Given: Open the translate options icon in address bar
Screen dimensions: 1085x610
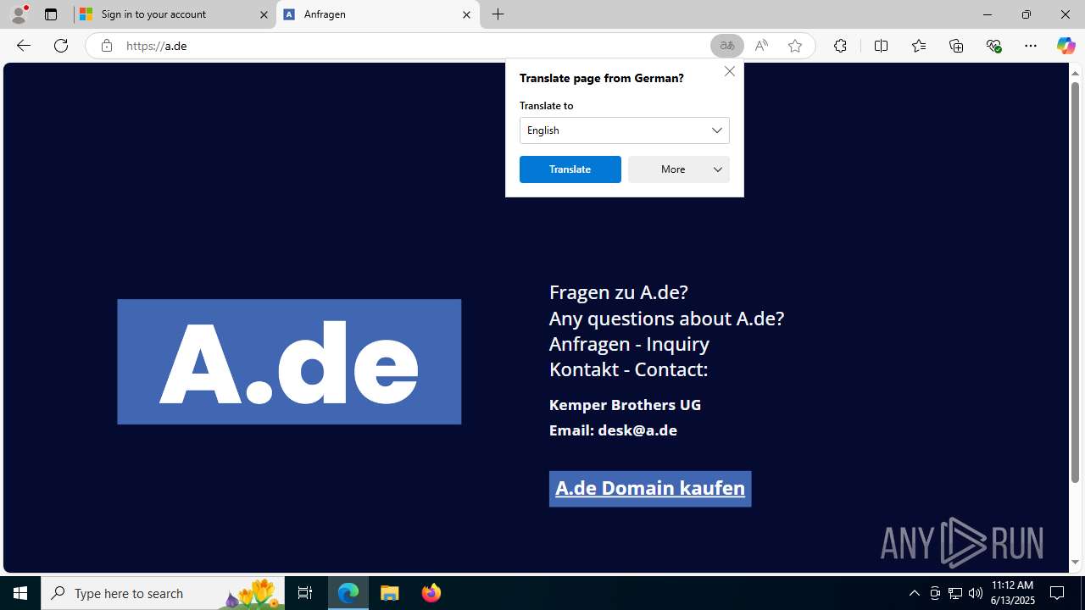Looking at the screenshot, I should tap(727, 46).
